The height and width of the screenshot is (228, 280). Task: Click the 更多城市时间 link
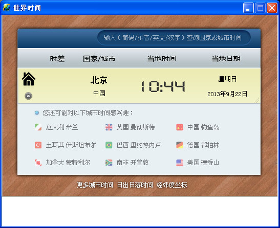95,185
